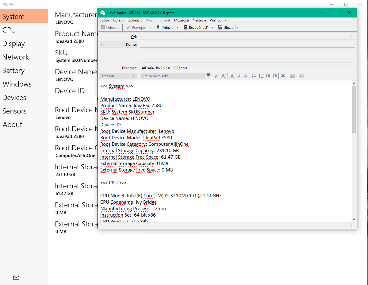Open the Text tela paragraph style dropdown
368x285 pixels.
pos(118,76)
